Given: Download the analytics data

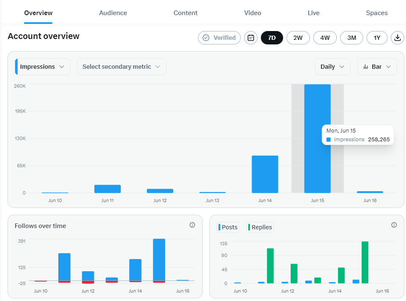Looking at the screenshot, I should (398, 38).
